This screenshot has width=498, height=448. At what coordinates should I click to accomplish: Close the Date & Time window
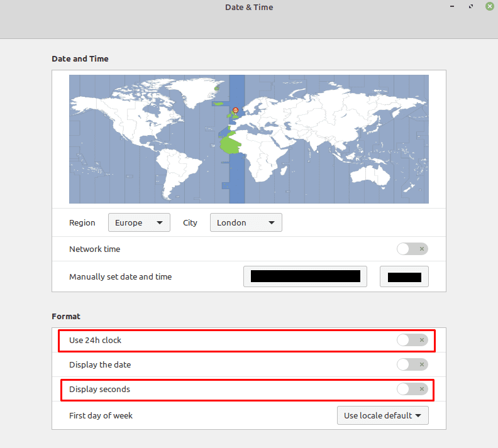(x=490, y=6)
